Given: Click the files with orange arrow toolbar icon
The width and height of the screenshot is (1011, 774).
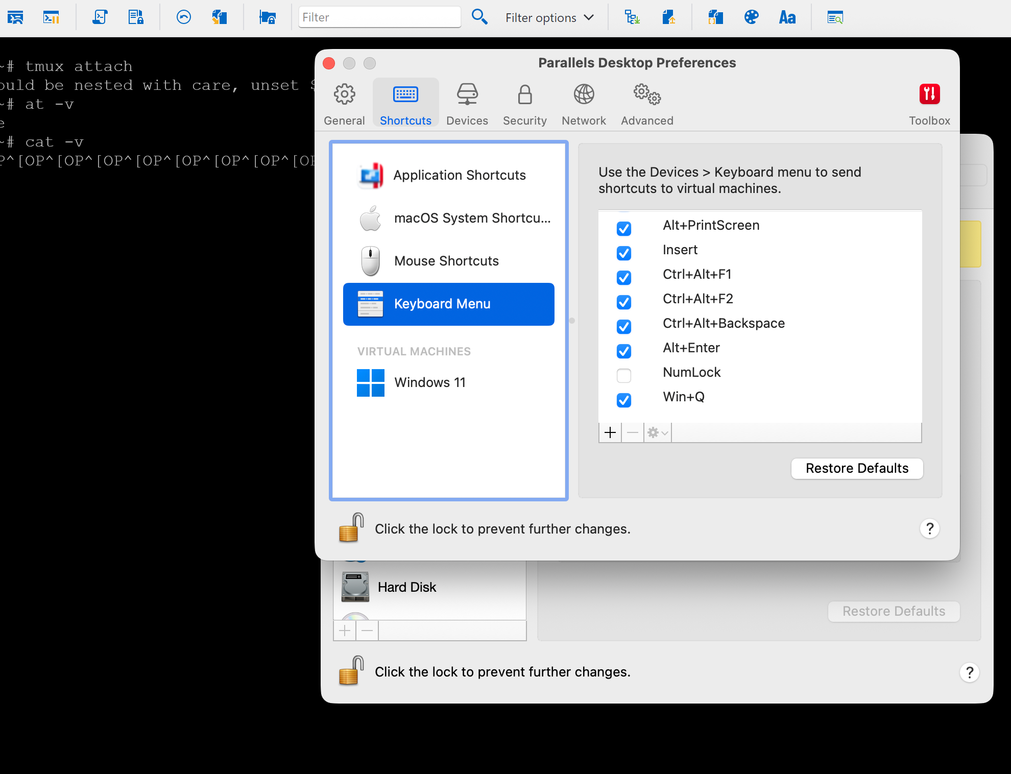Looking at the screenshot, I should [x=220, y=17].
